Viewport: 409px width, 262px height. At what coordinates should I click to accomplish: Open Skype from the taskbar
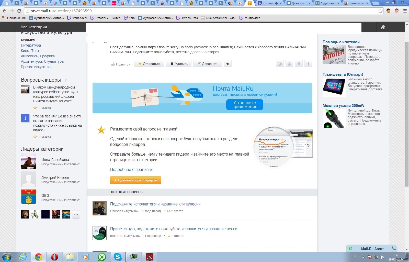click(x=118, y=257)
